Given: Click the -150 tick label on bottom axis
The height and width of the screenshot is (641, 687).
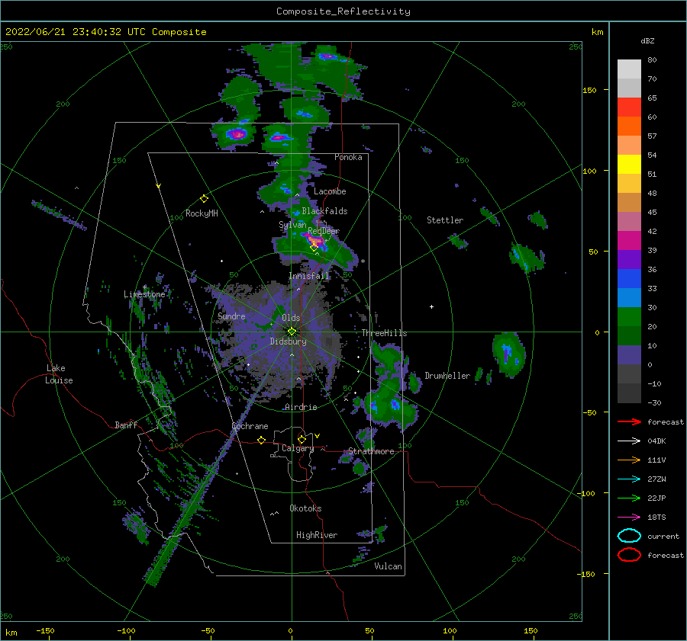Looking at the screenshot, I should click(x=45, y=630).
